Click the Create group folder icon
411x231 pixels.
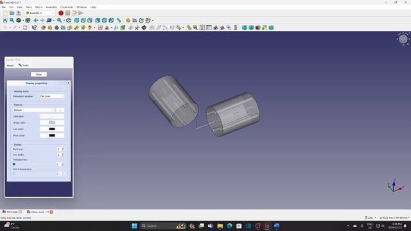(x=135, y=20)
